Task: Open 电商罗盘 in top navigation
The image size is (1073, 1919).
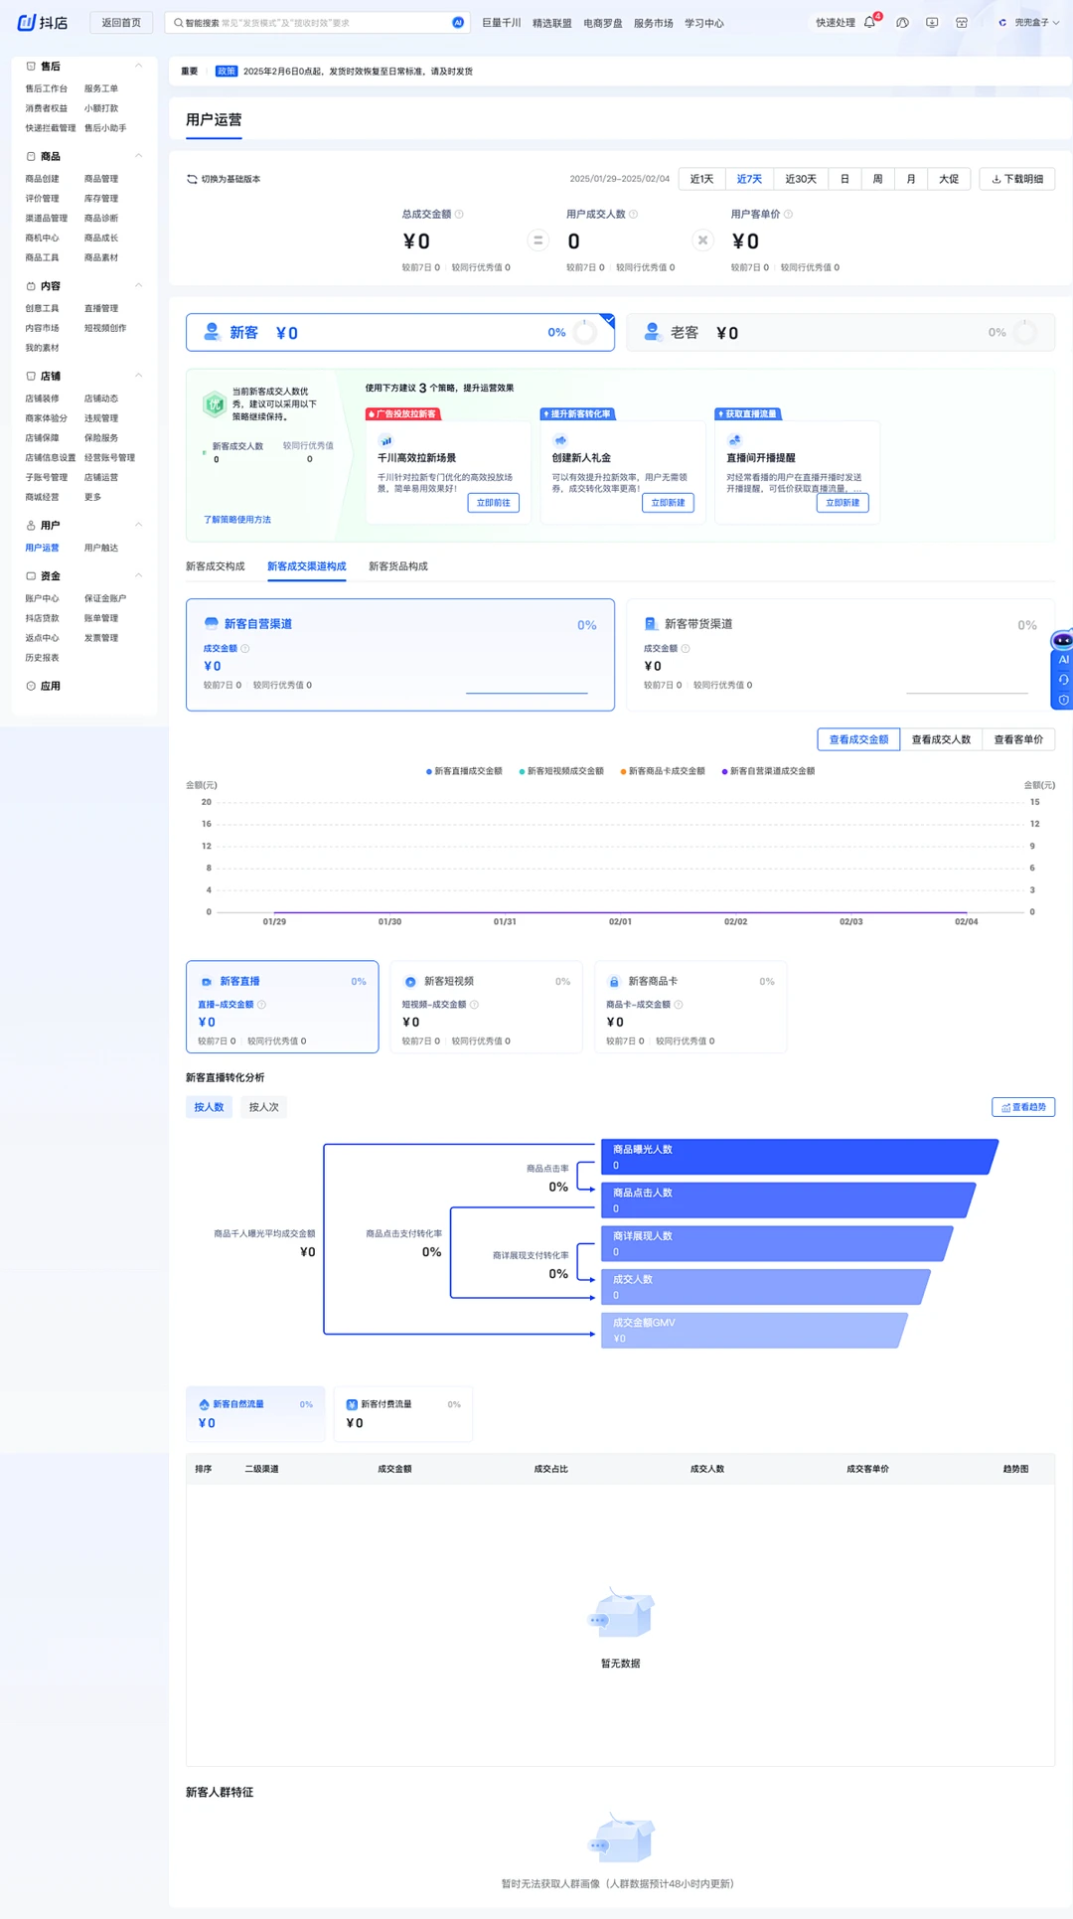Action: [603, 23]
